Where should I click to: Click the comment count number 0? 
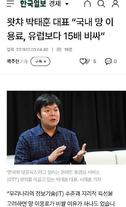[115, 61]
